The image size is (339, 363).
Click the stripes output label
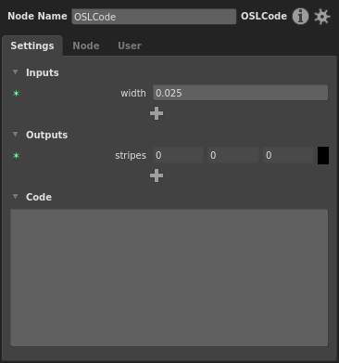click(131, 155)
